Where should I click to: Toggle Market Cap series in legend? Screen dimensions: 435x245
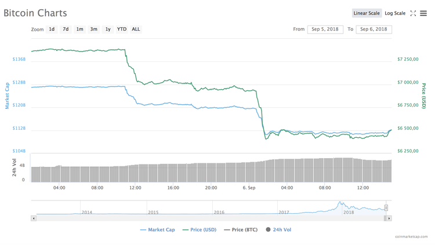pyautogui.click(x=158, y=230)
